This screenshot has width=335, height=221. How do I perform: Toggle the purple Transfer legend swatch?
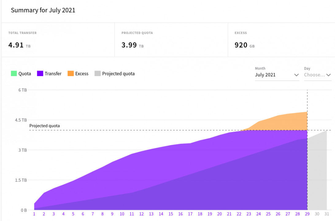(40, 74)
